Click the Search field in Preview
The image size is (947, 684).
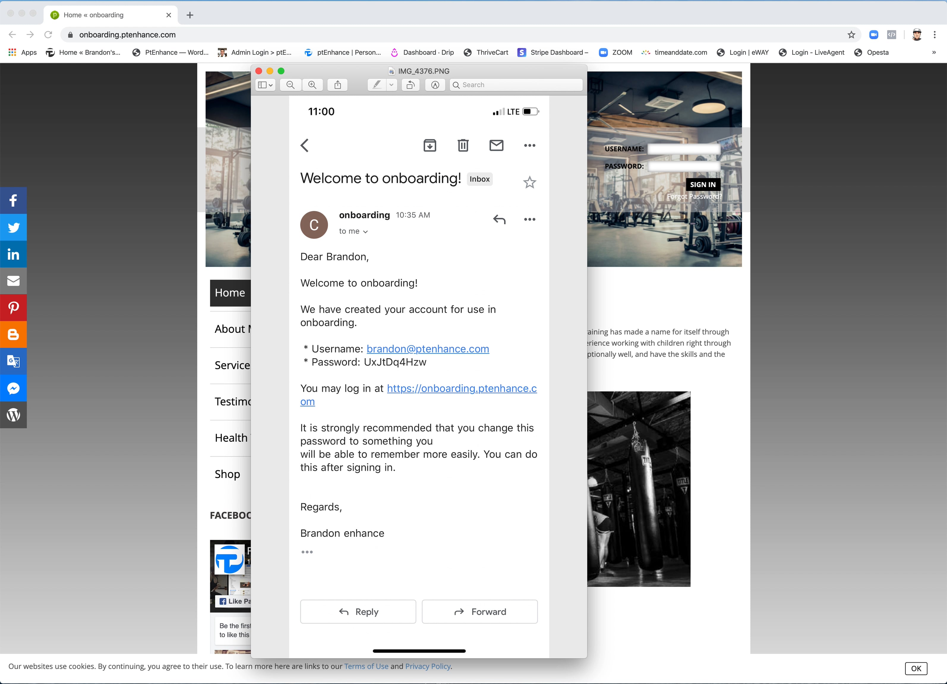coord(516,85)
